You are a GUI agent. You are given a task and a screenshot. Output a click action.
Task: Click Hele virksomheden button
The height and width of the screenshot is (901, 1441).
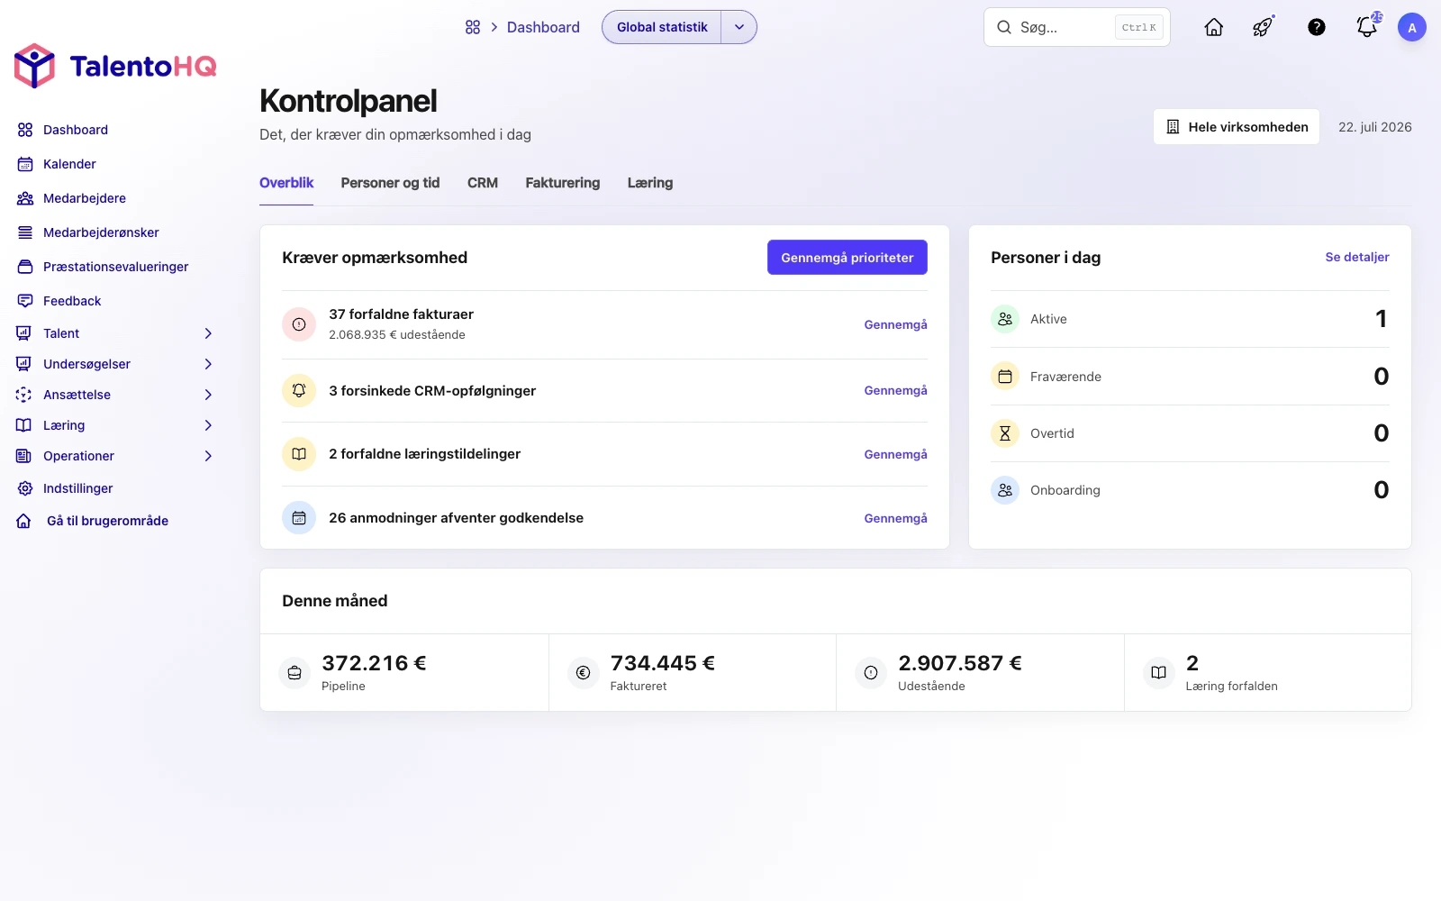pyautogui.click(x=1237, y=127)
